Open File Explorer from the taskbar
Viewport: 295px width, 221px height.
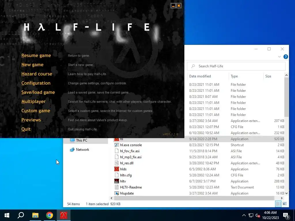point(35,215)
